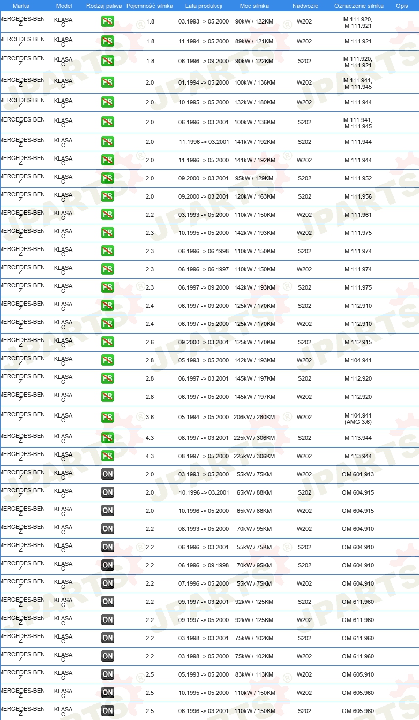Click the ON icon in the 92kW / 125KM W202 row
419x720 pixels.
coord(108,620)
